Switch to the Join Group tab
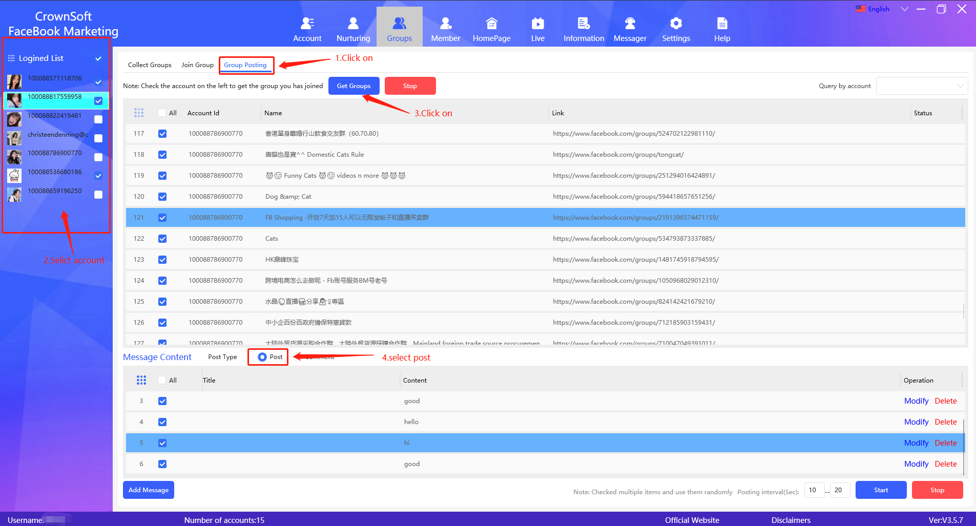Viewport: 976px width, 526px height. coord(197,65)
